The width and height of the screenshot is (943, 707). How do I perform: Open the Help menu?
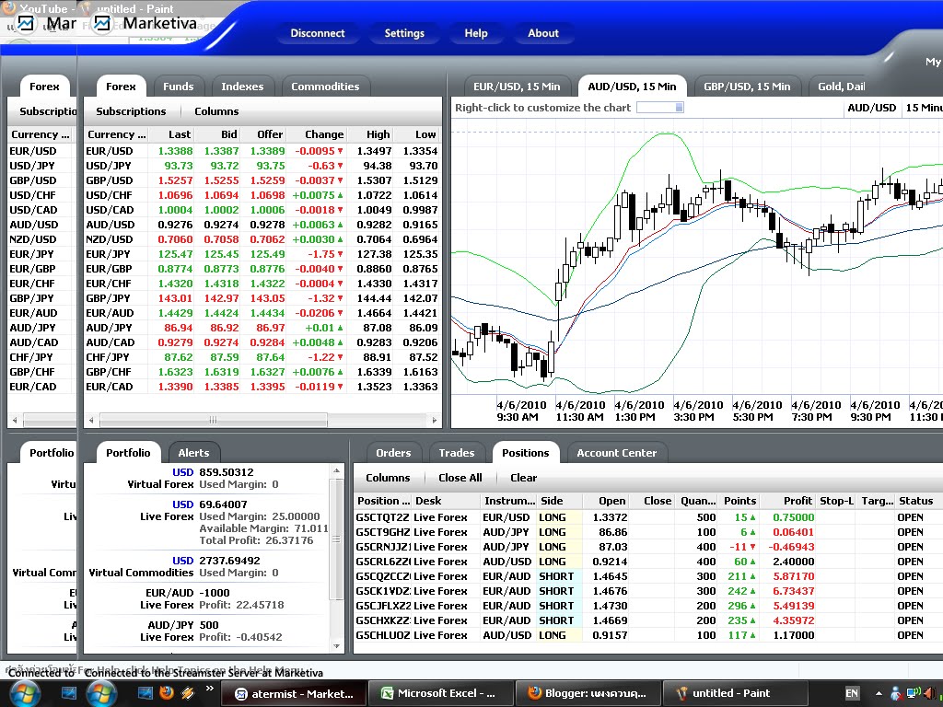coord(476,33)
